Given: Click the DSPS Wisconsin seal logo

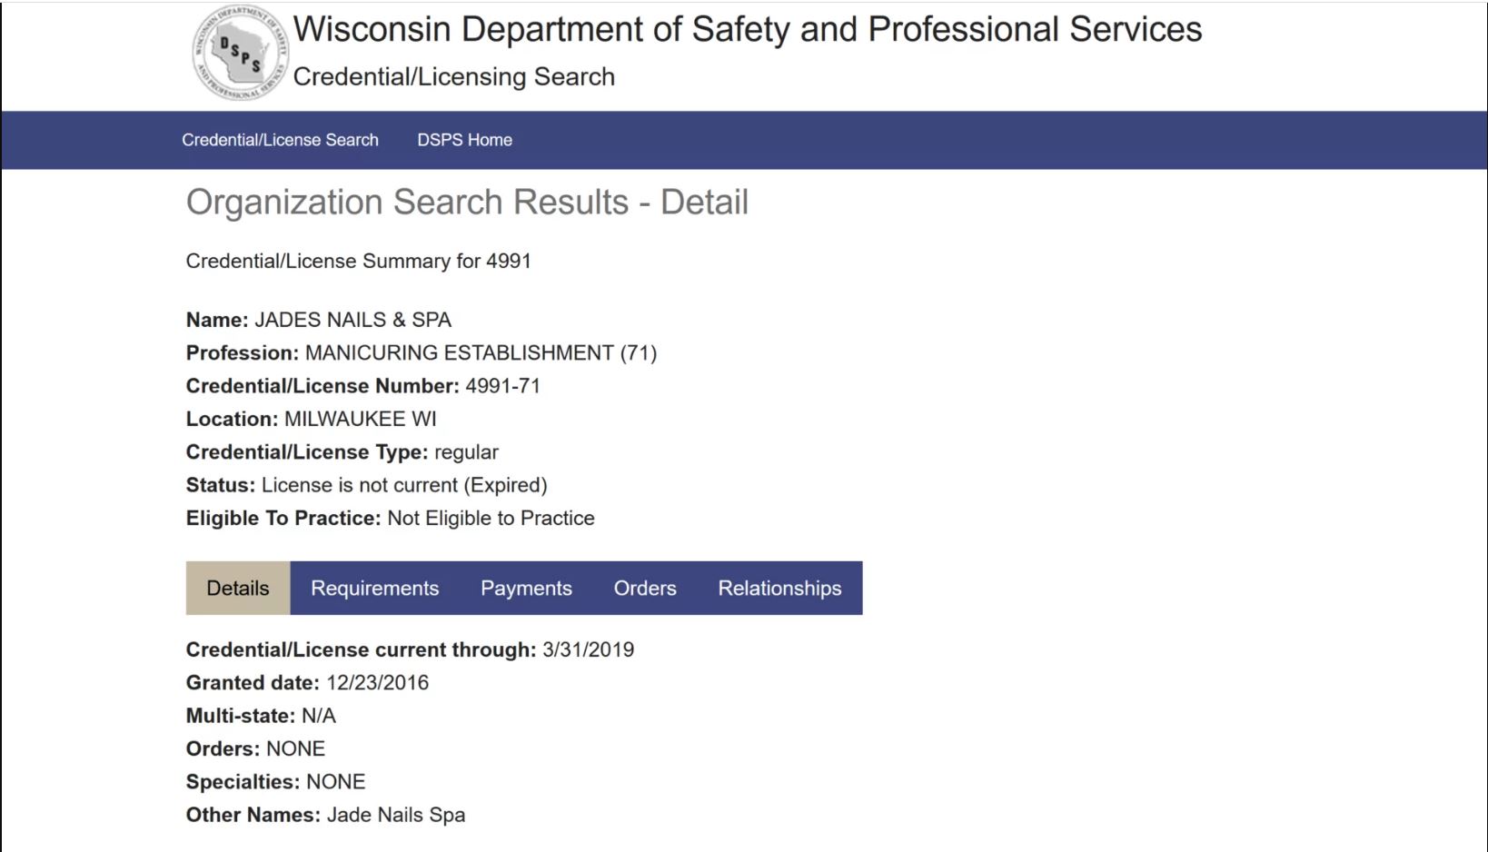Looking at the screenshot, I should (240, 52).
